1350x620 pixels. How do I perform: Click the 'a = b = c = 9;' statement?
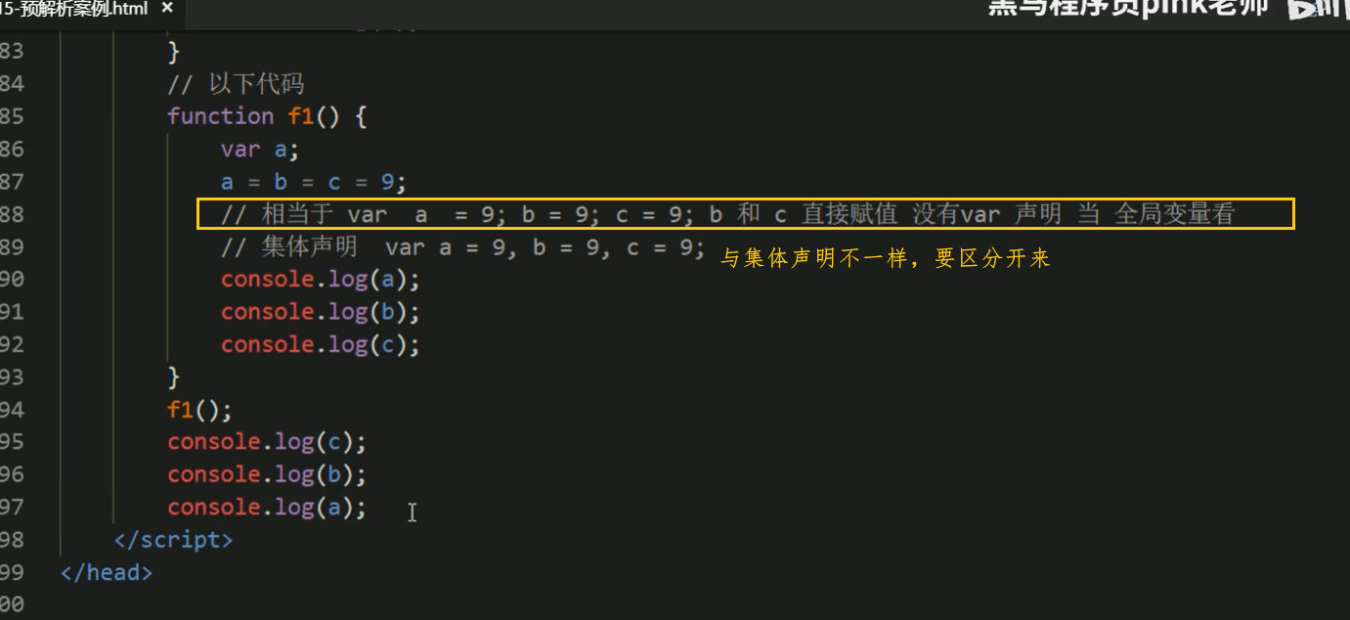pos(313,182)
